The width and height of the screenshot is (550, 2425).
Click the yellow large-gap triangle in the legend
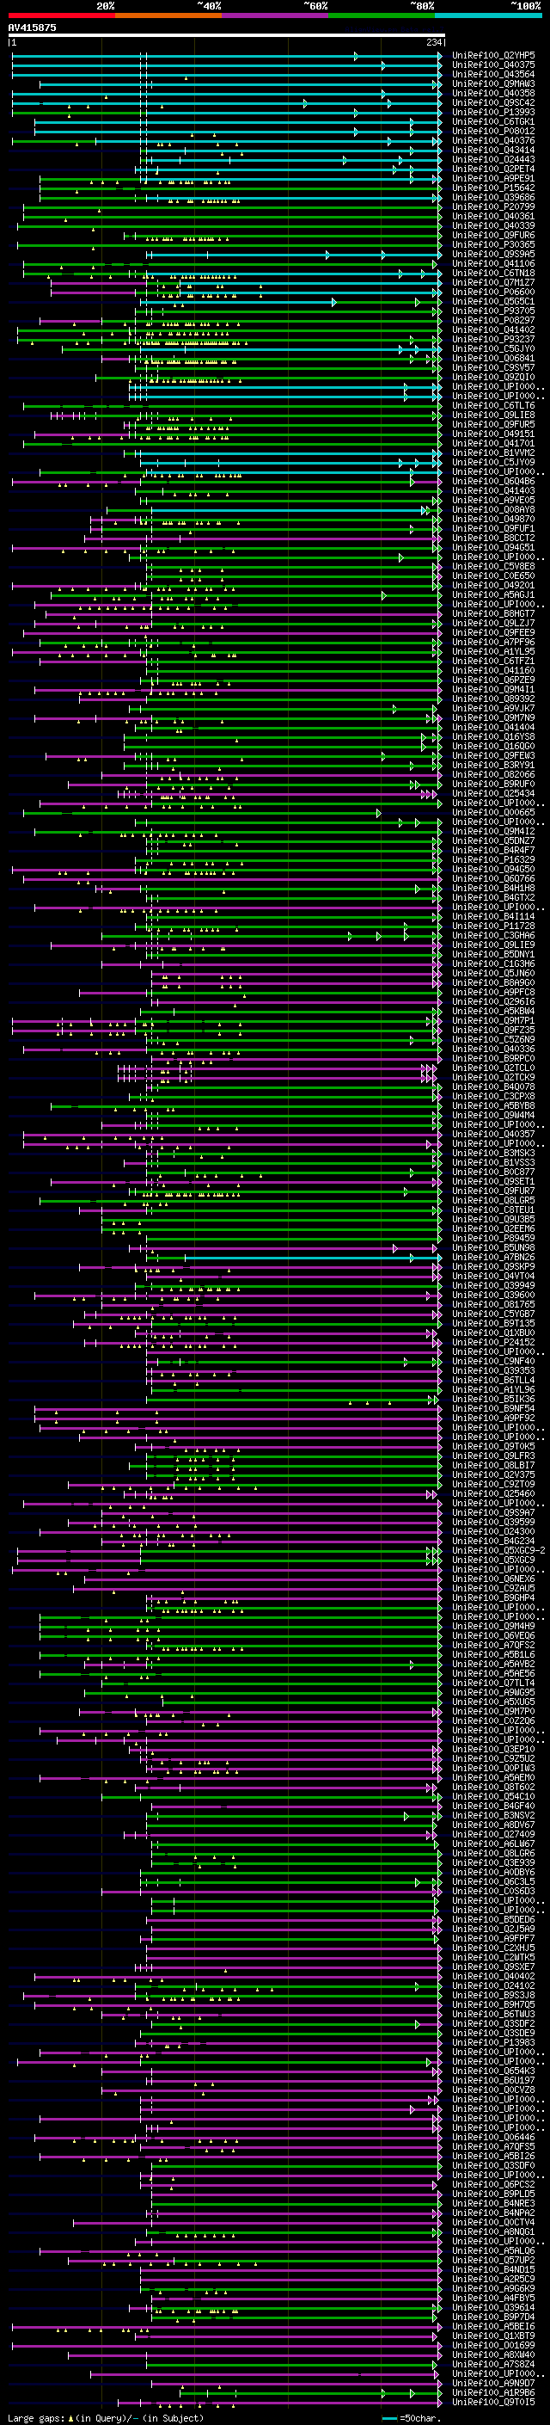(70, 2417)
